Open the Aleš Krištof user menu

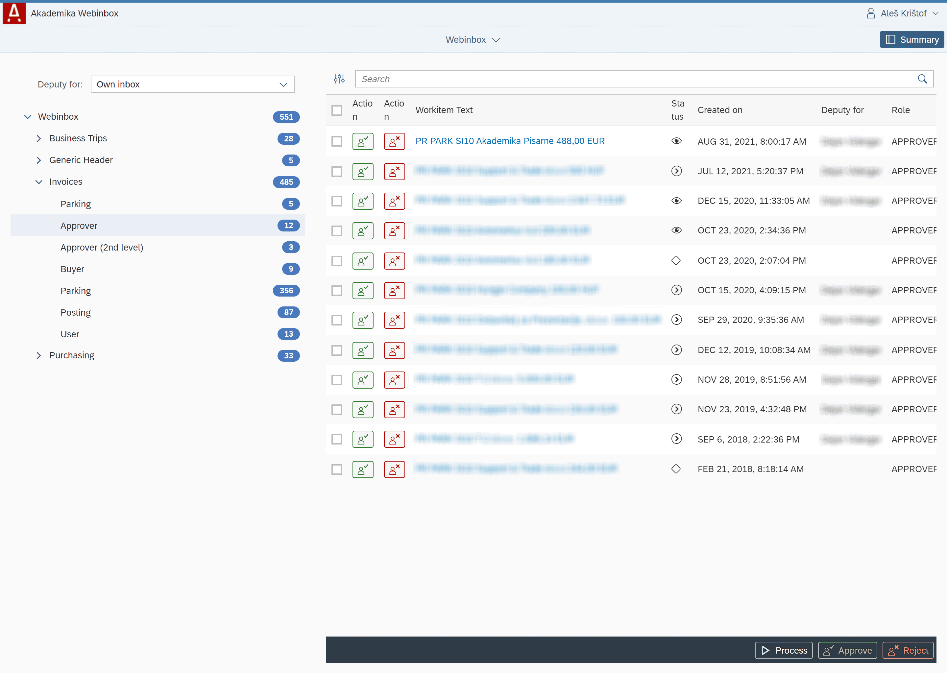pyautogui.click(x=902, y=13)
